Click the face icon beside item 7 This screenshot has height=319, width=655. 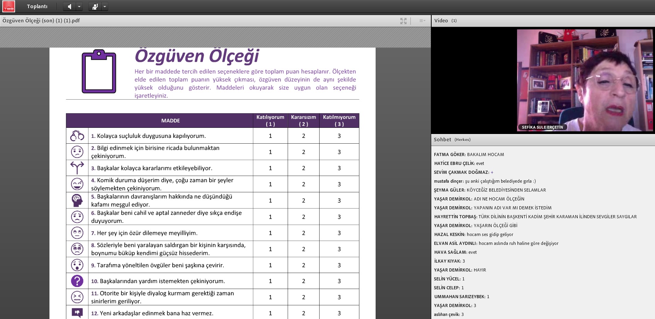pos(77,233)
